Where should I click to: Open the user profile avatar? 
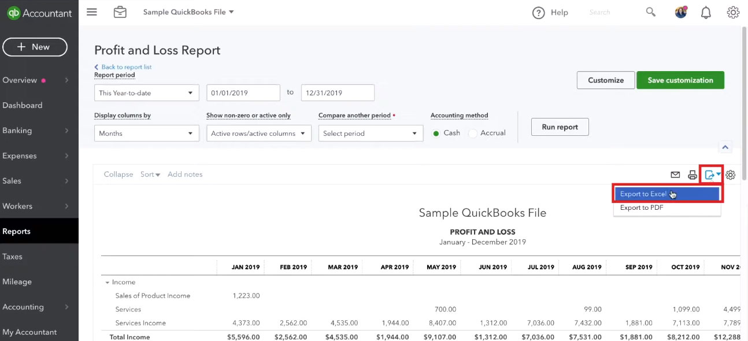(x=681, y=12)
